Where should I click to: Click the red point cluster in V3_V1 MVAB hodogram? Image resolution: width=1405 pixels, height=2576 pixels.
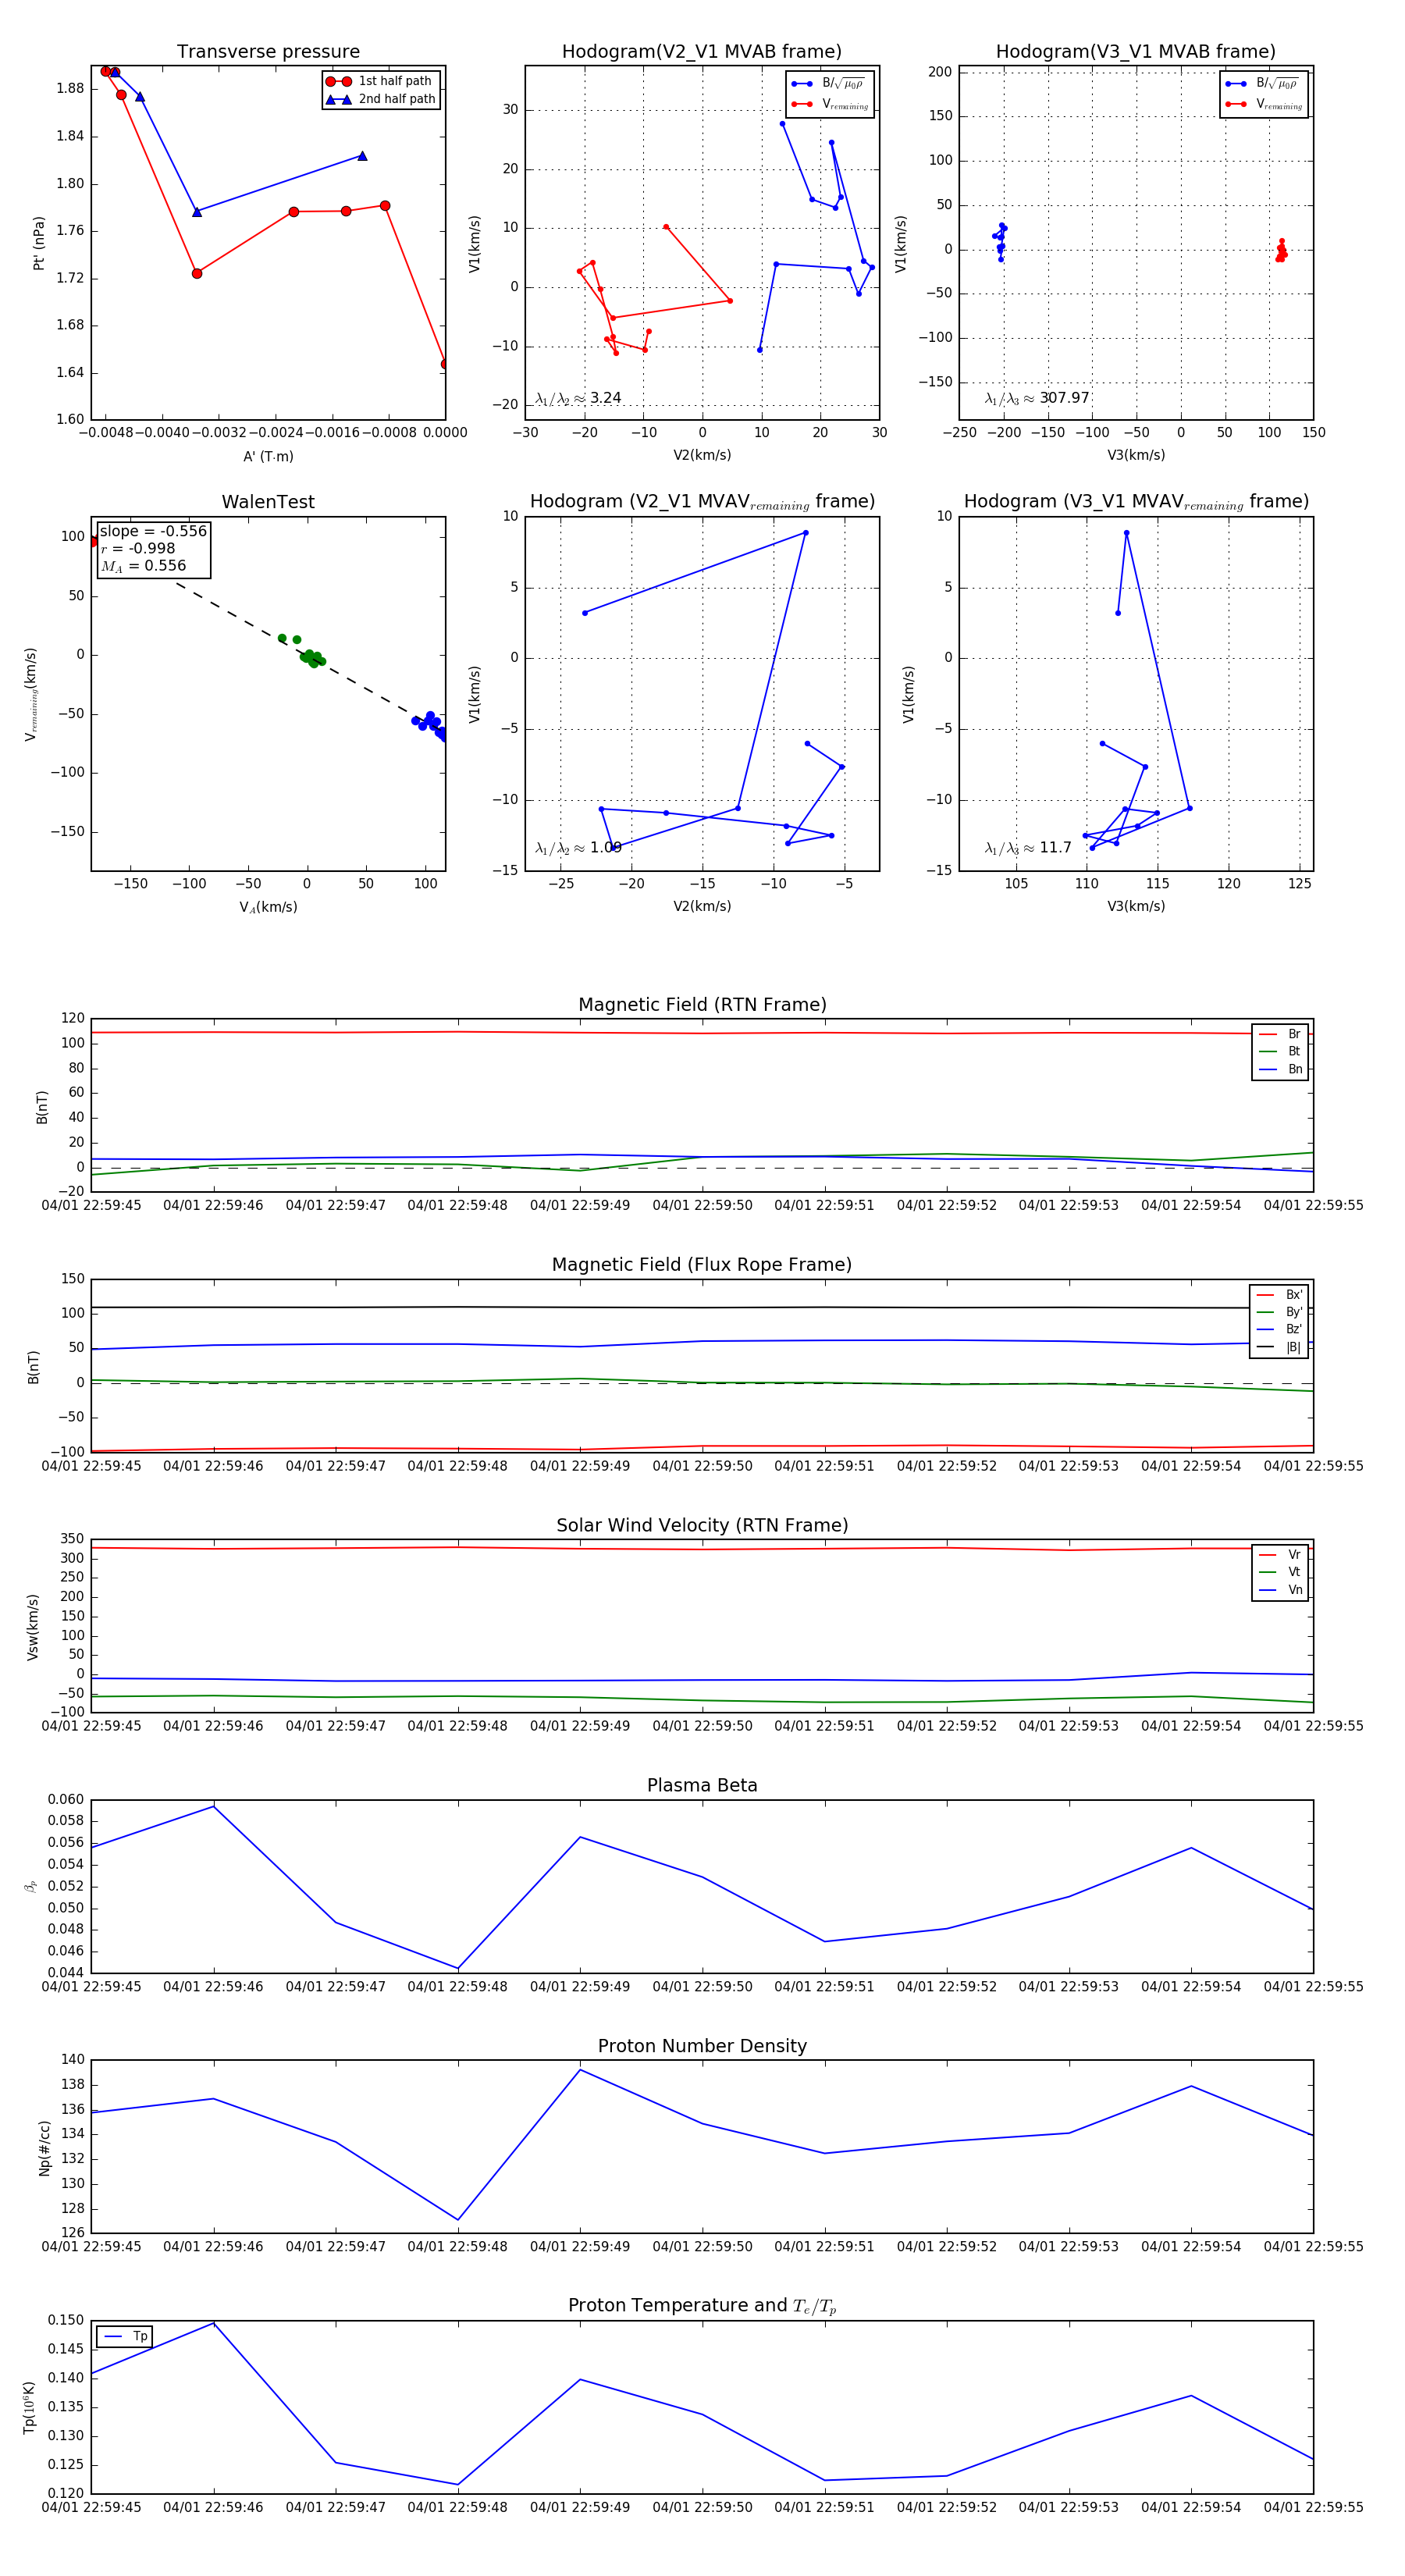click(1281, 250)
